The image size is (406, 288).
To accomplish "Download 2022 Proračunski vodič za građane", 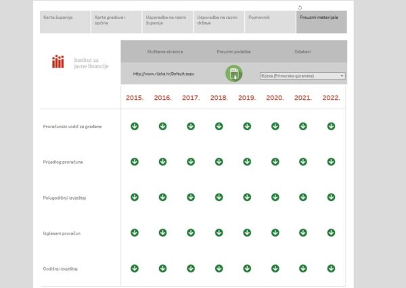I will pyautogui.click(x=331, y=126).
